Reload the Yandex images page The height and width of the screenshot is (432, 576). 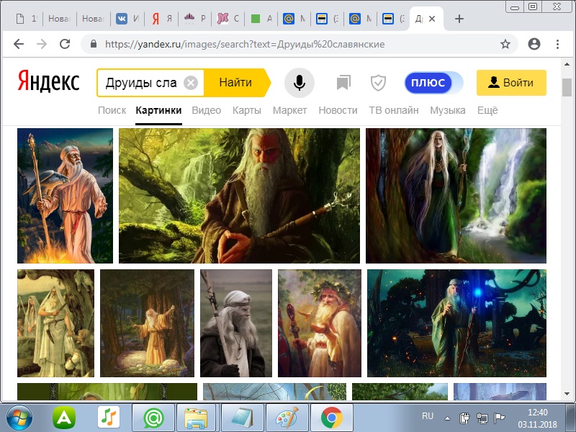click(65, 44)
